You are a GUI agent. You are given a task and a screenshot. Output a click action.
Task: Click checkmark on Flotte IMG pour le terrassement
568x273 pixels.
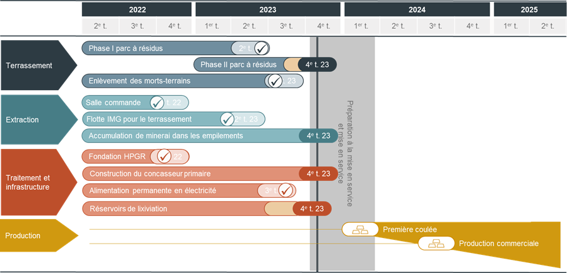tap(228, 119)
